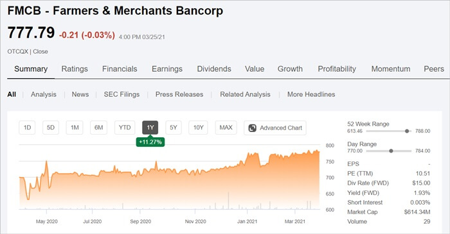Click the Short Interest value 0.003%

coord(420,203)
